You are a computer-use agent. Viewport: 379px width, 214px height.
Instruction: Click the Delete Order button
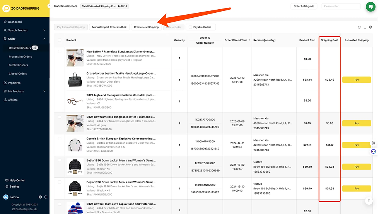174,27
